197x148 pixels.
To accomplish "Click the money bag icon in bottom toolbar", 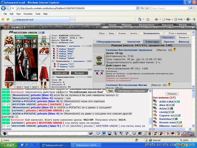I will click(149, 134).
